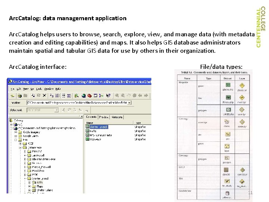The width and height of the screenshot is (269, 202).
Task: Select the greyed Pan hand tool
Action: [129, 95]
